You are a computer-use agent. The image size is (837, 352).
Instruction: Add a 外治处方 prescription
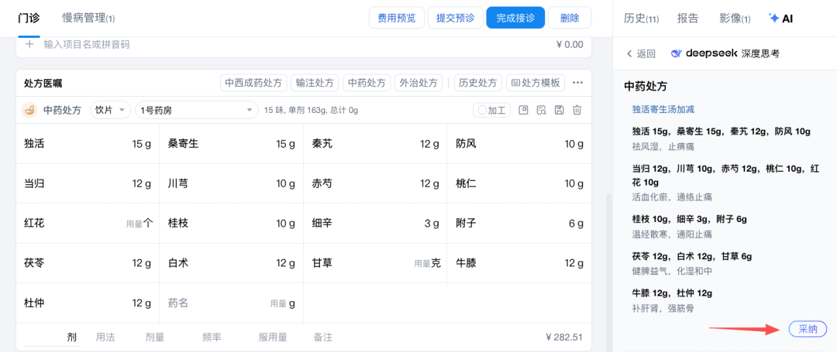(418, 83)
